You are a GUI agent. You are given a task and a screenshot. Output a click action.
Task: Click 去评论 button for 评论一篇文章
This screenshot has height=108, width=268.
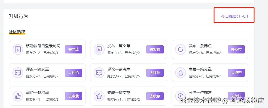(x=74, y=73)
